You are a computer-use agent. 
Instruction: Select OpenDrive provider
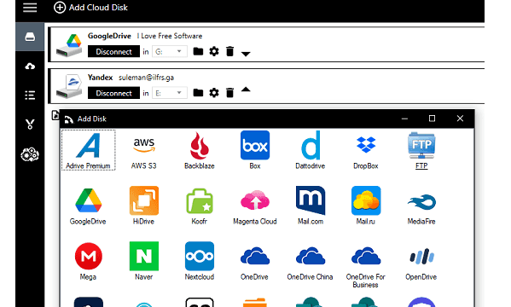(x=421, y=261)
